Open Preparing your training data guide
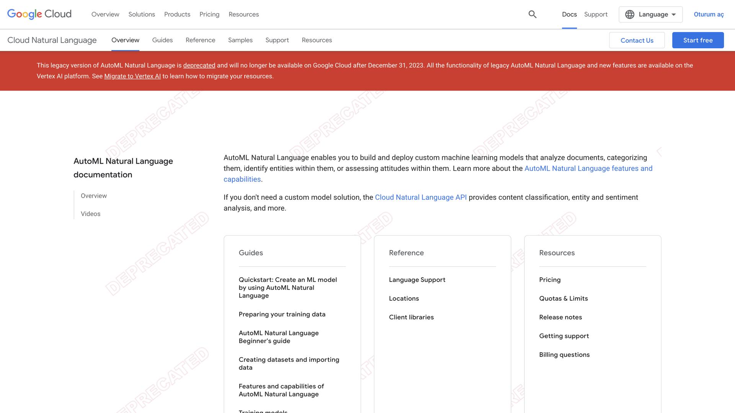 tap(282, 314)
